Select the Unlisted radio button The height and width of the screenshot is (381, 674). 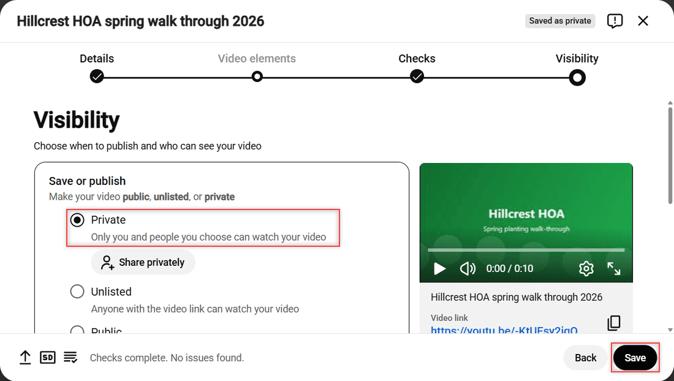[77, 292]
